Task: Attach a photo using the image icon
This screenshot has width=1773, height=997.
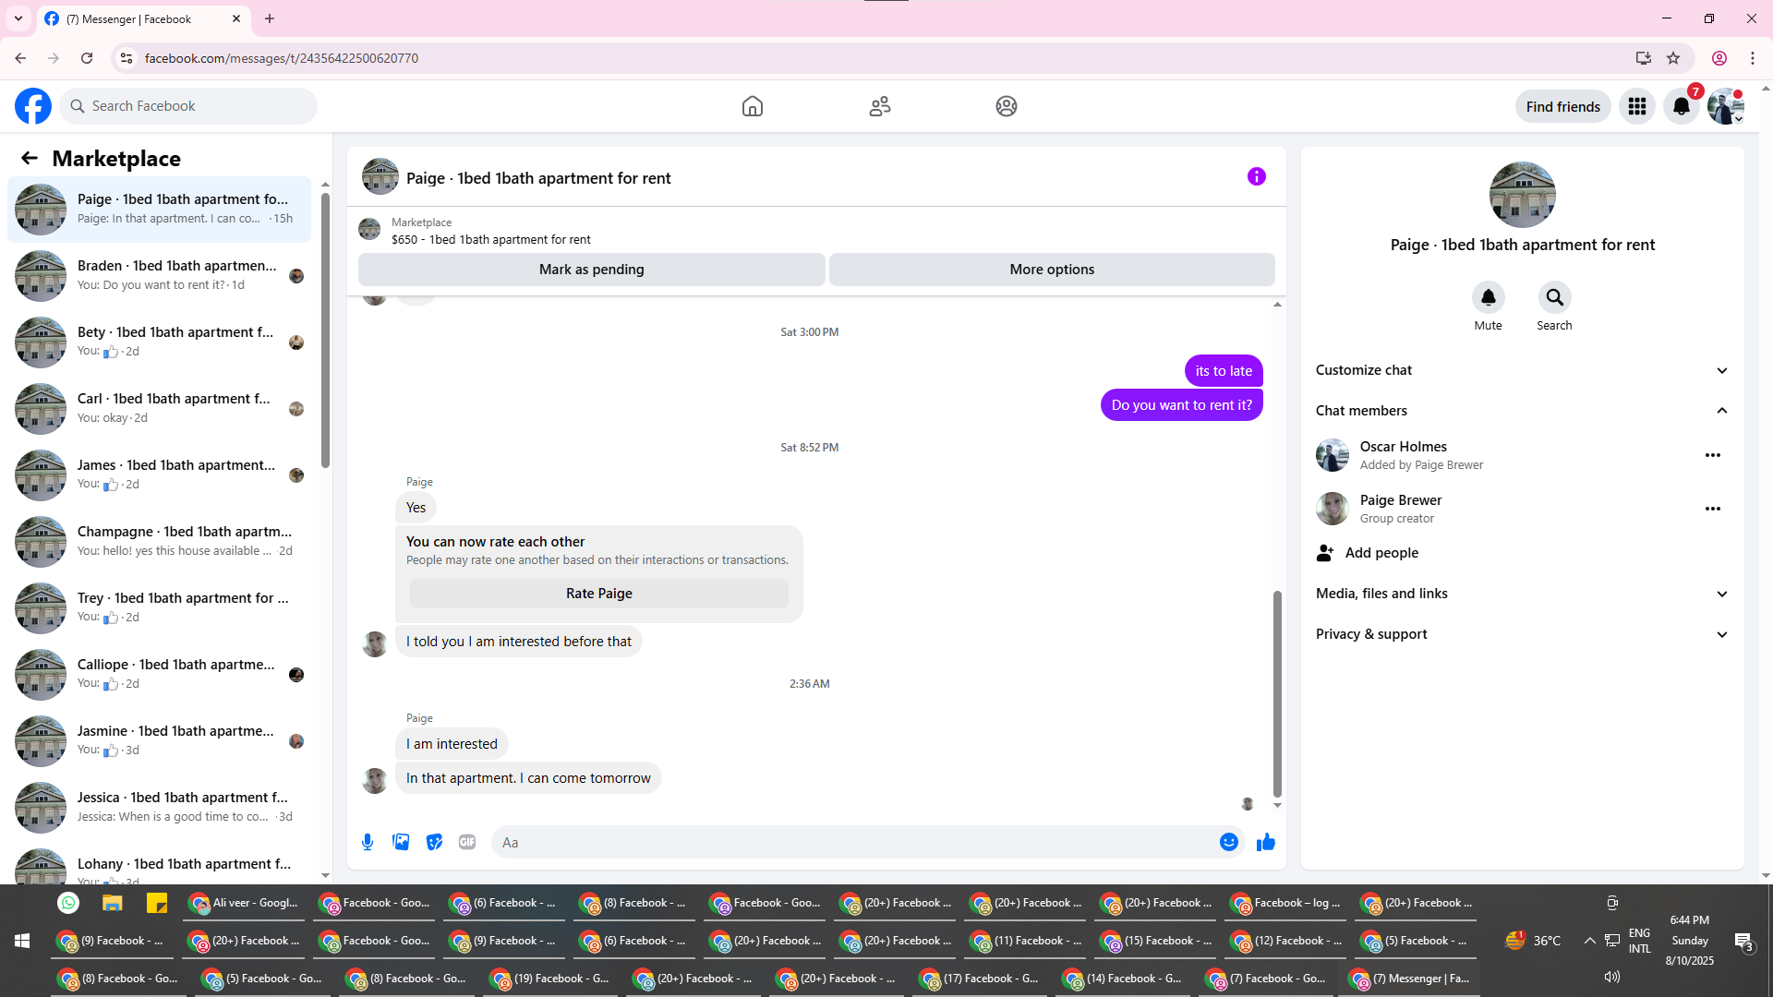Action: coord(401,842)
